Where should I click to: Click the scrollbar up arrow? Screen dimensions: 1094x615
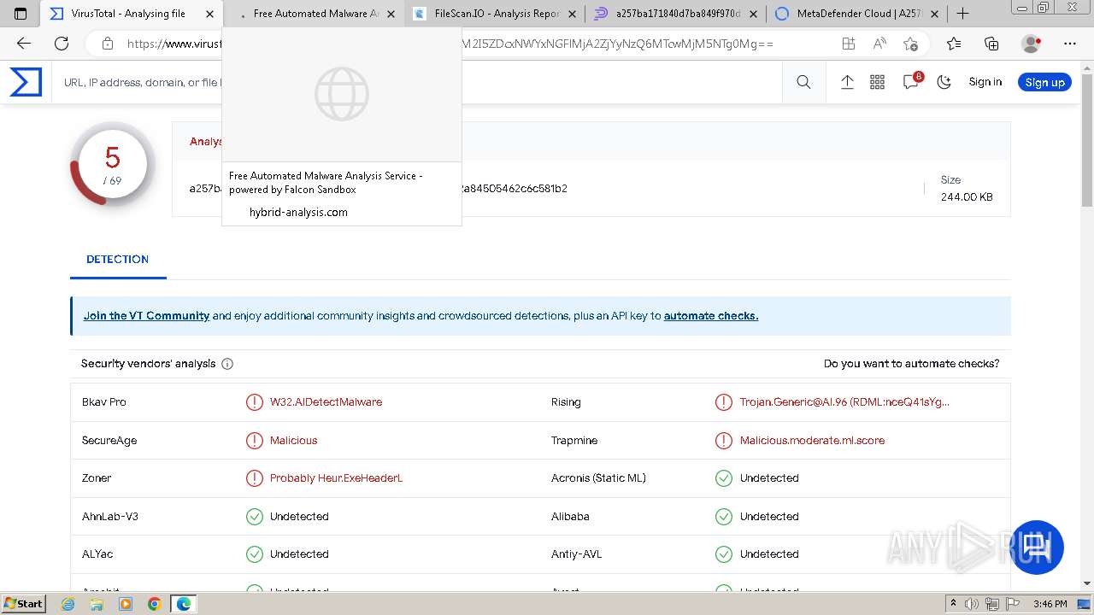(1087, 67)
